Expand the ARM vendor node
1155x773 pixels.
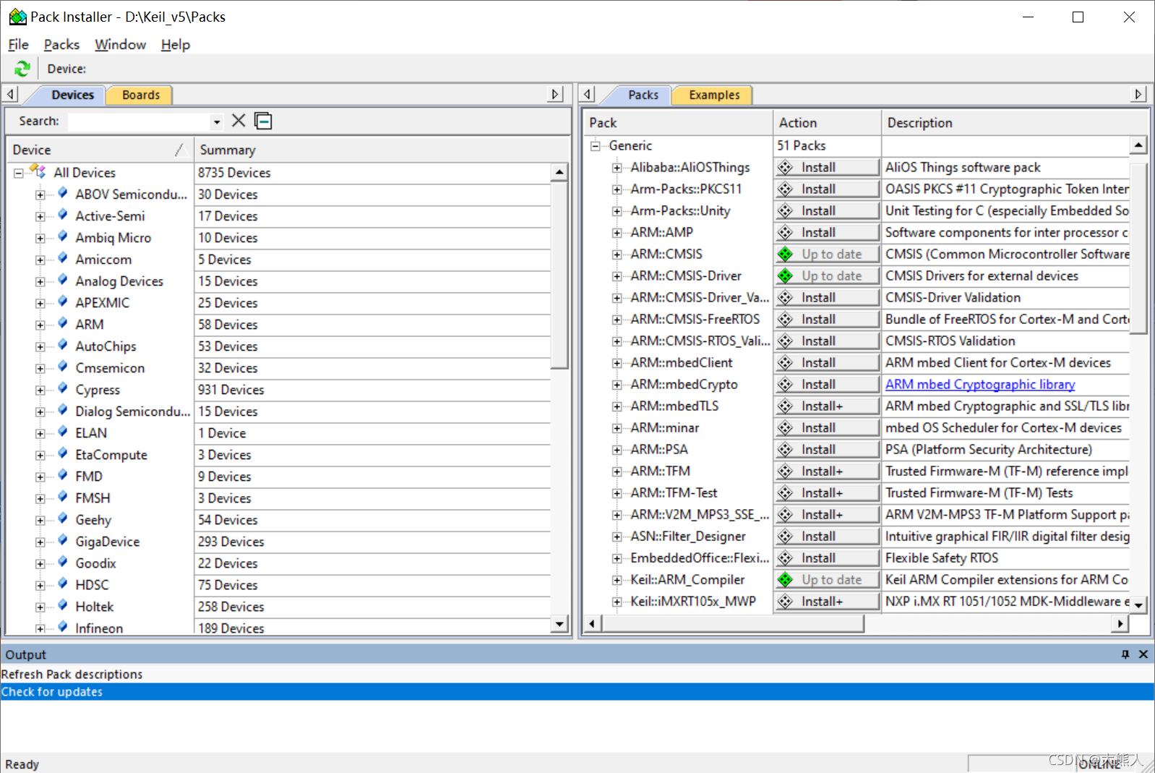click(40, 325)
